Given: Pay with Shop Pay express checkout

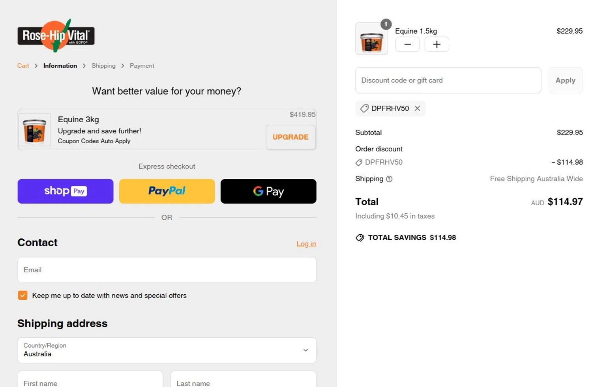Looking at the screenshot, I should pyautogui.click(x=66, y=191).
